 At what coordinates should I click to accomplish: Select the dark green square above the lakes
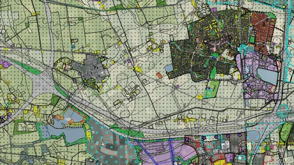pos(55,100)
